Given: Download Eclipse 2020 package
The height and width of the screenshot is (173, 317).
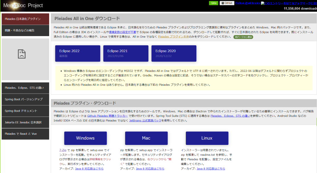Looking at the screenshot, I should pos(174,53).
